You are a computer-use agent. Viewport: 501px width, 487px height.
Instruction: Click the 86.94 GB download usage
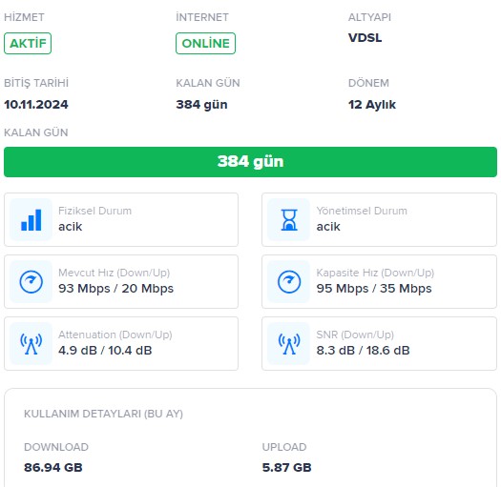tap(53, 468)
